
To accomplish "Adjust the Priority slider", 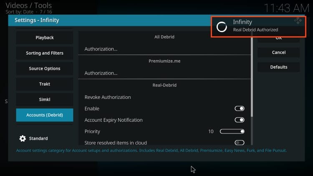I will click(x=232, y=131).
